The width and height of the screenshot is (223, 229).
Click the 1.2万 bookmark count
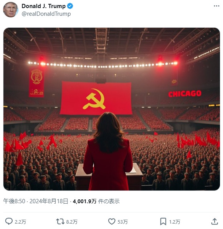point(175,222)
